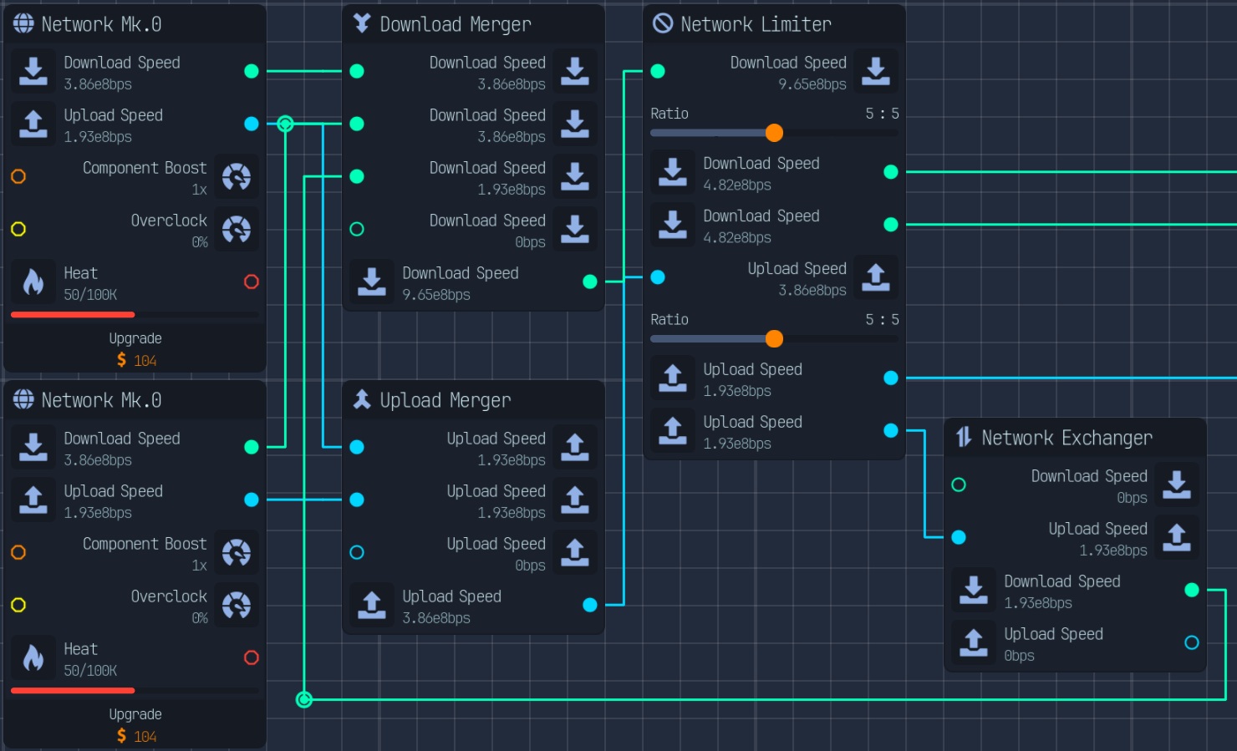Click the prohibition icon in the Network Limiter header
Viewport: 1237px width, 751px height.
(663, 23)
